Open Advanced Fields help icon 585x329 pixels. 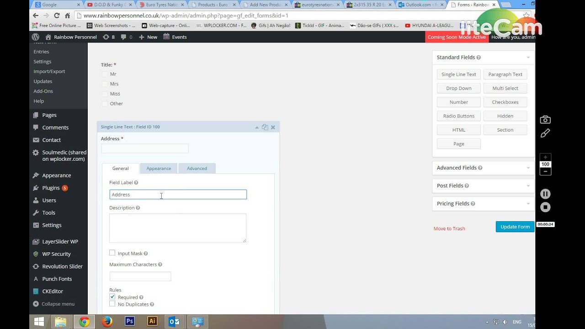[480, 168]
